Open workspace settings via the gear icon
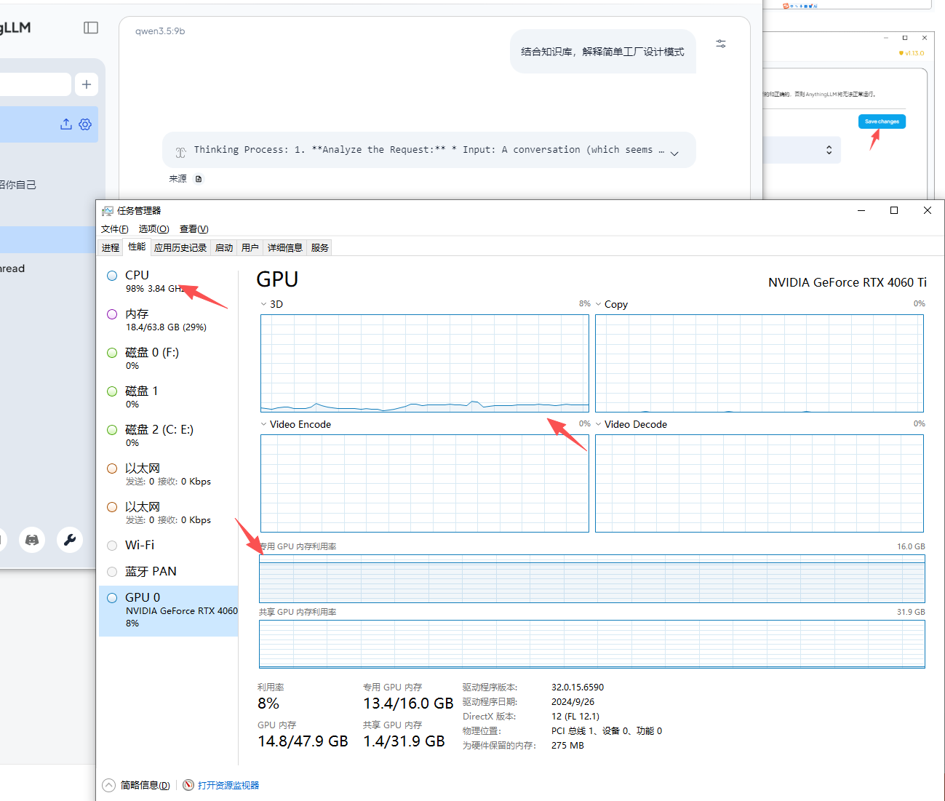The image size is (945, 801). tap(85, 124)
